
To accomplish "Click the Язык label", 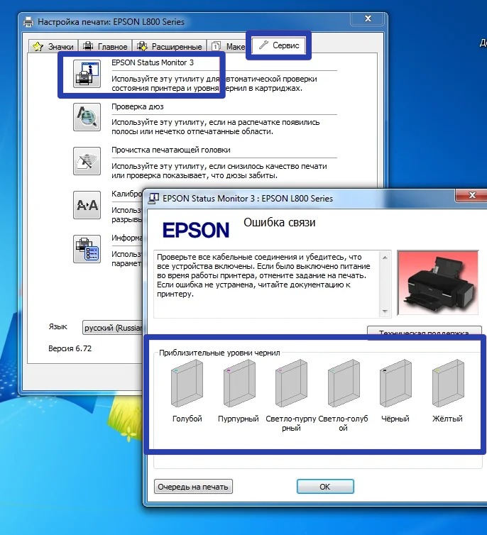I will (58, 326).
